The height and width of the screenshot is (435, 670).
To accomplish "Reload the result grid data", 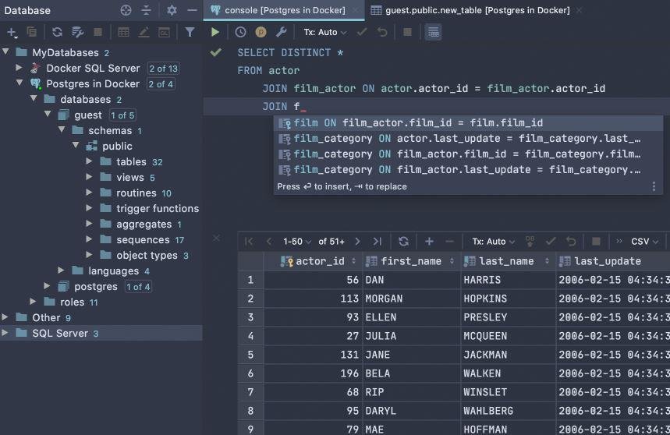I will click(403, 242).
